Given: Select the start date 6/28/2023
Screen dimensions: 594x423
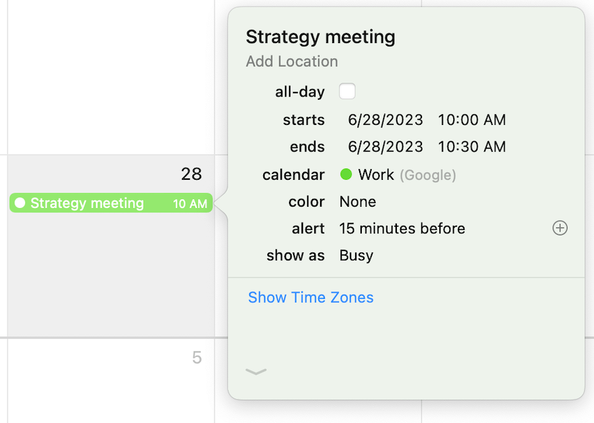Looking at the screenshot, I should (x=386, y=120).
